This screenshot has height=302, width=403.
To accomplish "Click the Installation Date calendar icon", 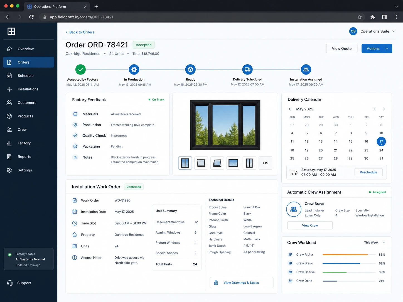I will pos(75,212).
